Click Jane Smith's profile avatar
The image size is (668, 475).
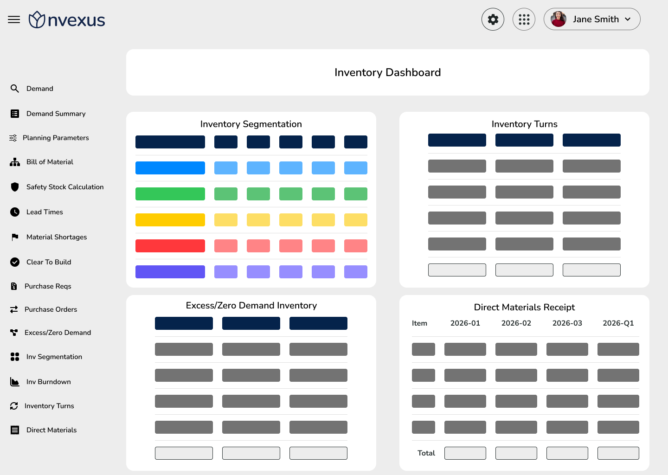tap(559, 19)
